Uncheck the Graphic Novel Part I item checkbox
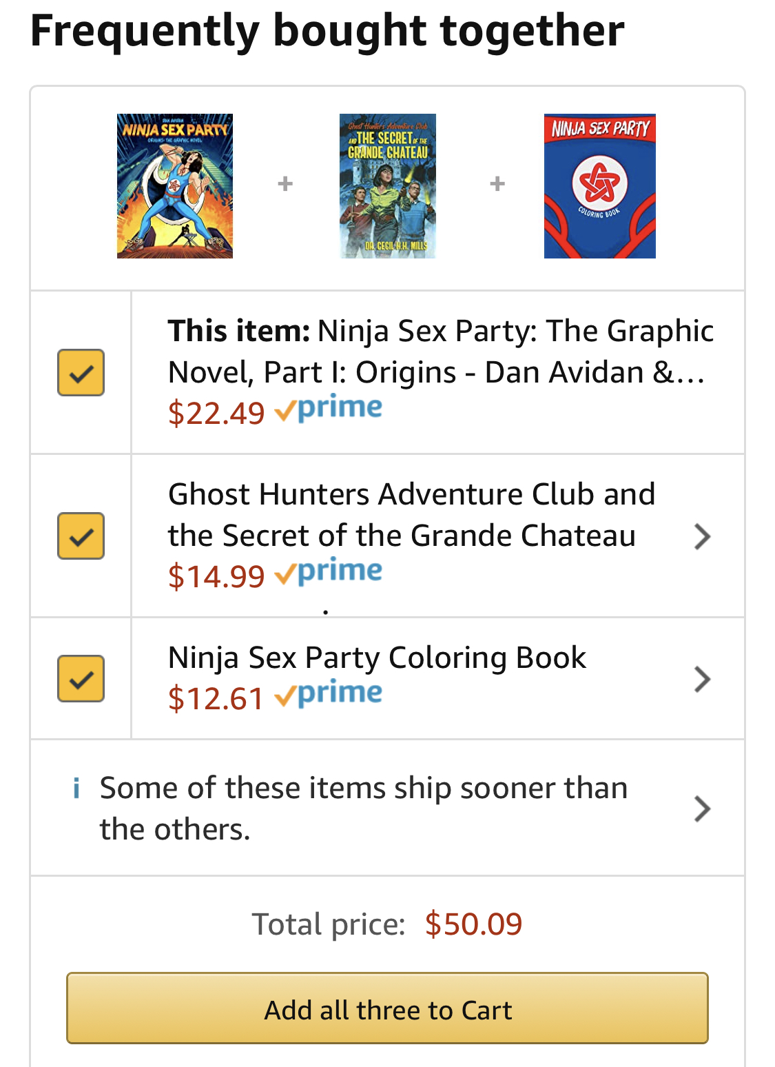The width and height of the screenshot is (775, 1067). point(81,372)
